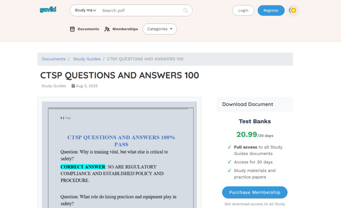
Task: Click the Login button
Action: 243,11
